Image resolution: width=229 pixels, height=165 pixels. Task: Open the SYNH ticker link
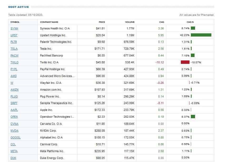click(14, 28)
